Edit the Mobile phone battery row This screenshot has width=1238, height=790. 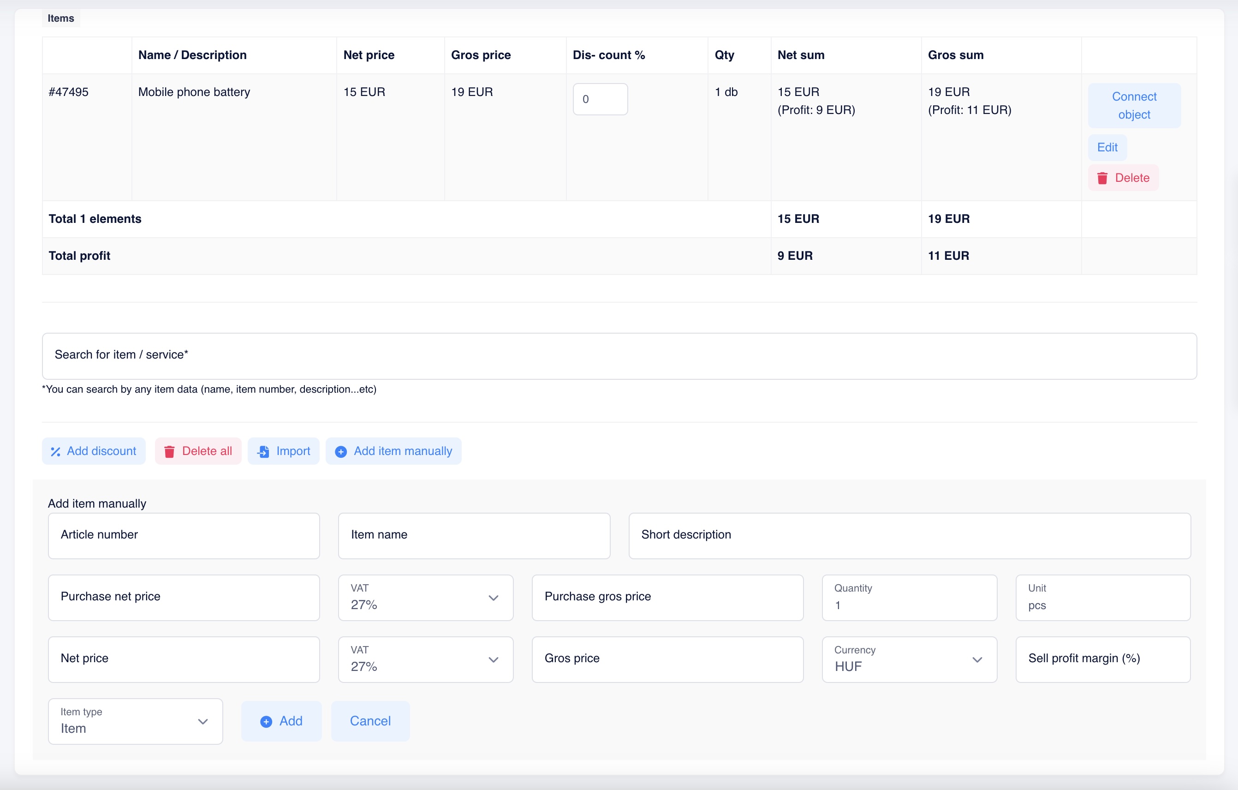coord(1107,148)
